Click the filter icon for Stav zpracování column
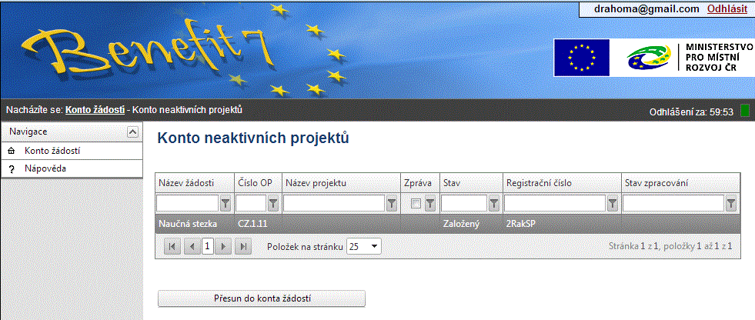Viewport: 755px width, 320px height. (x=731, y=204)
